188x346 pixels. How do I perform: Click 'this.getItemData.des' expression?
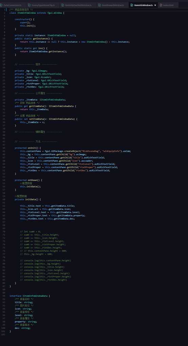(x=61, y=219)
